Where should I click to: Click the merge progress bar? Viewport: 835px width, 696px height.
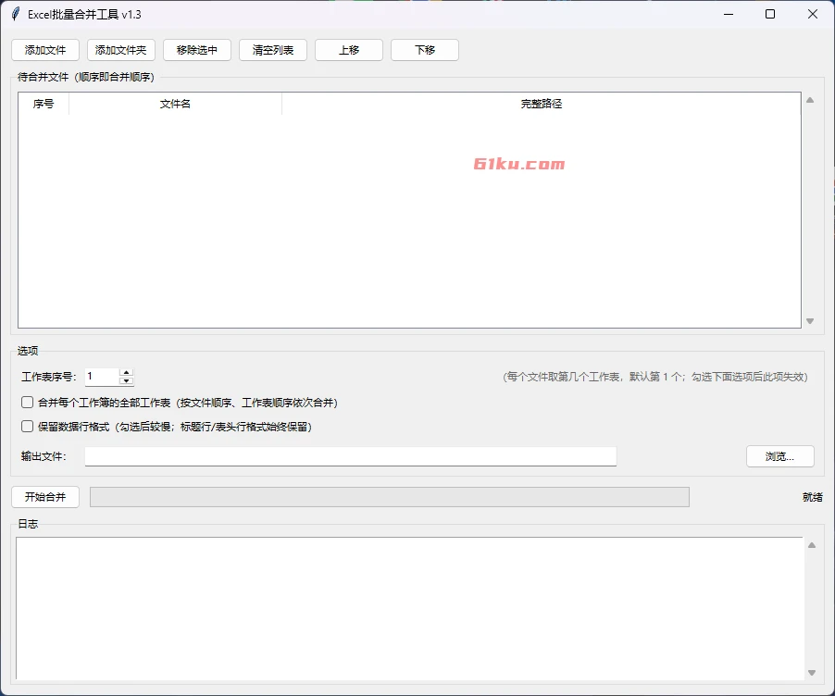pyautogui.click(x=390, y=497)
